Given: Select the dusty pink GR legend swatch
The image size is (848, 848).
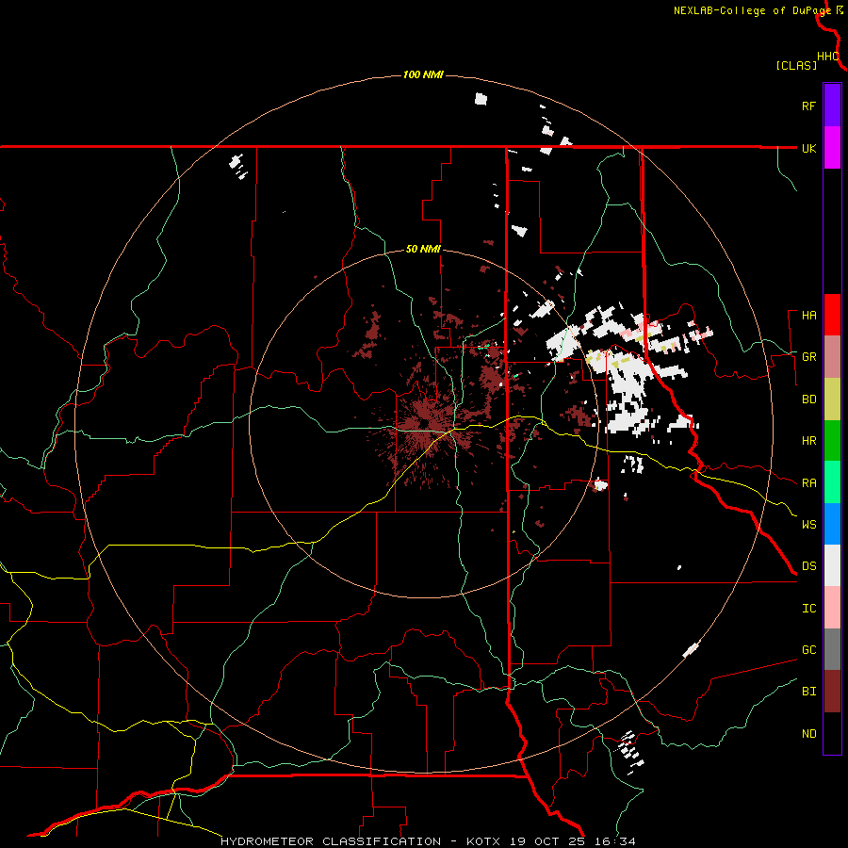Looking at the screenshot, I should click(832, 357).
